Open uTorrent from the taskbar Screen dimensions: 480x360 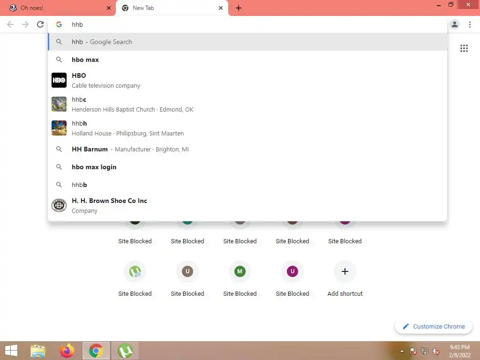coord(125,351)
